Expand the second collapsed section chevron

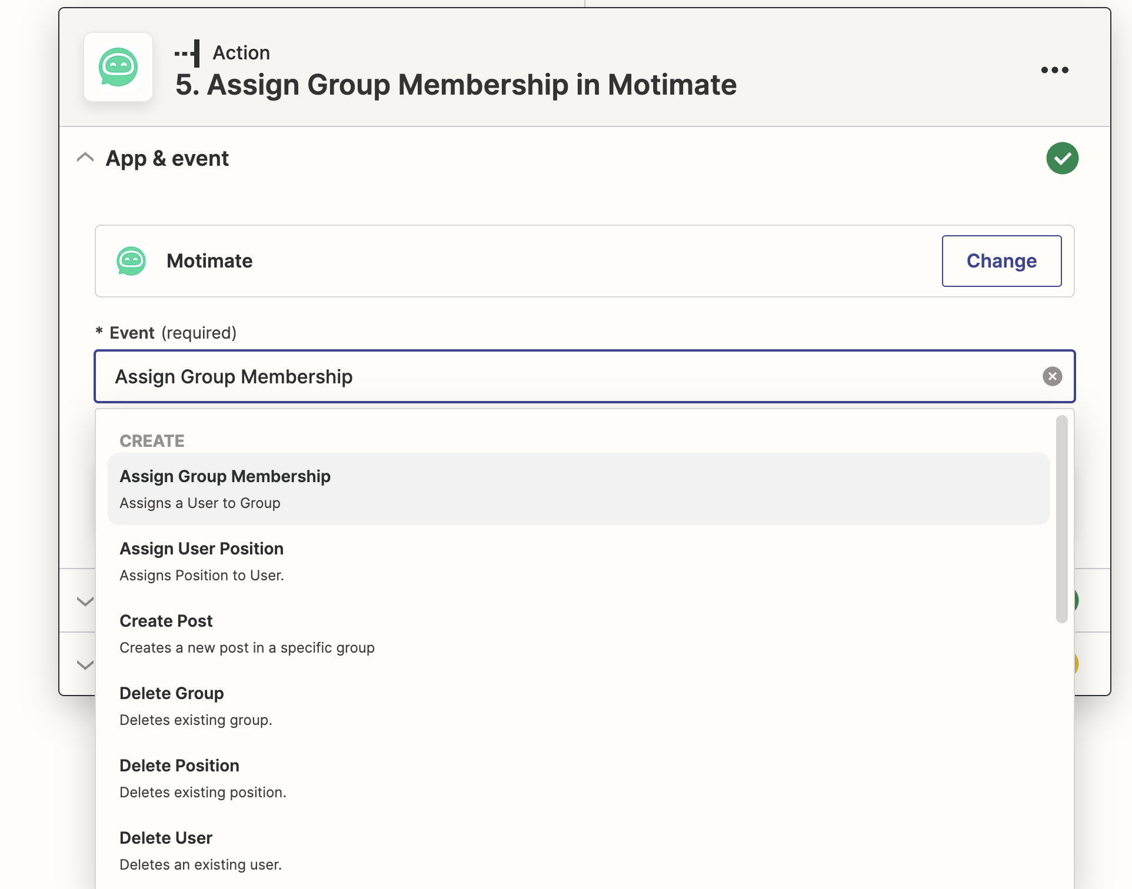pyautogui.click(x=85, y=601)
